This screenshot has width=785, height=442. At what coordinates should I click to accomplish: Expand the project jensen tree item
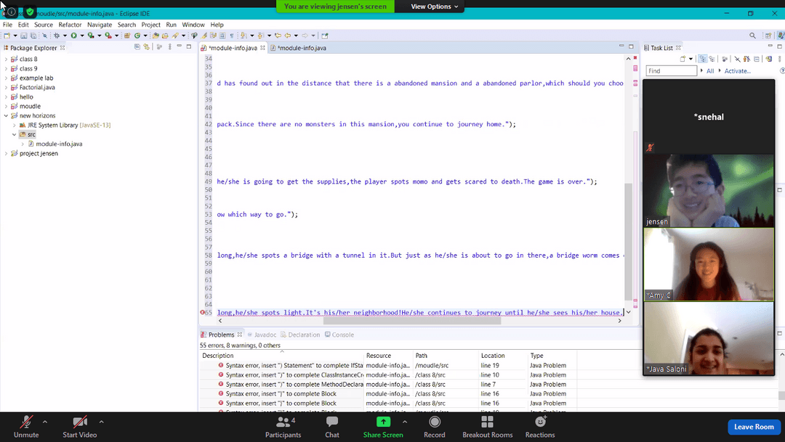(7, 153)
